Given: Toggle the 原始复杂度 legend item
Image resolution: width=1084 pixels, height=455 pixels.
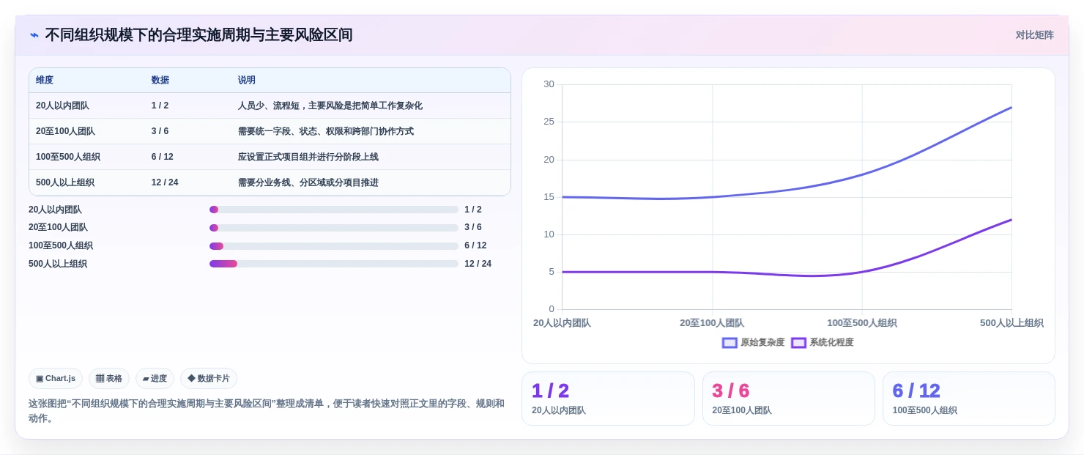Looking at the screenshot, I should point(754,342).
